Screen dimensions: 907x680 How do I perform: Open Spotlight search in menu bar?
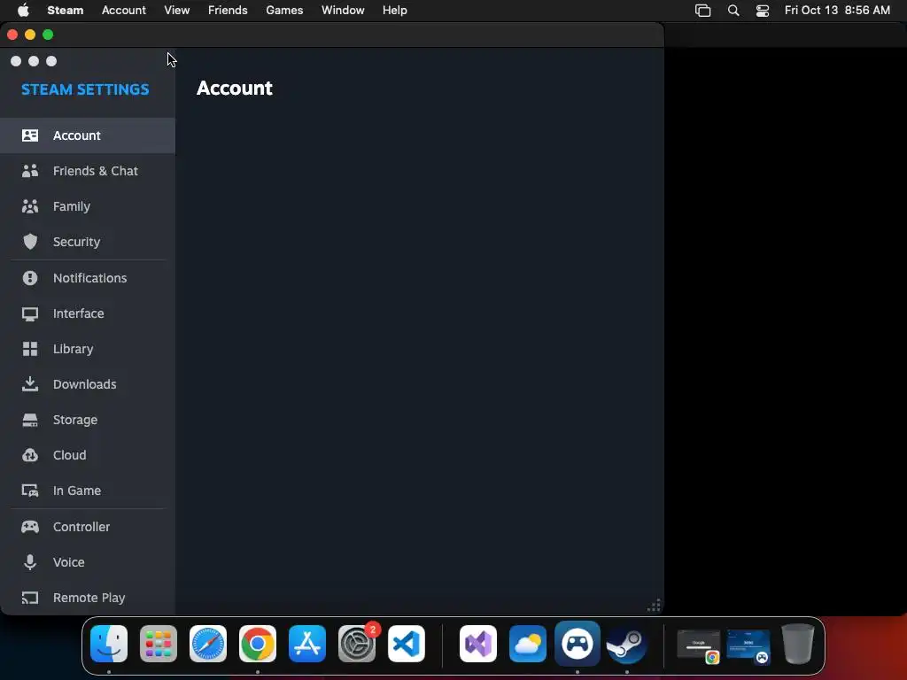733,11
